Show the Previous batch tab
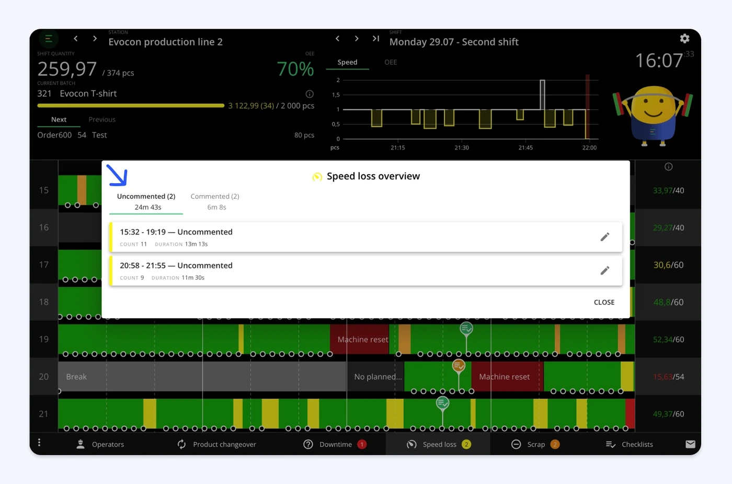Image resolution: width=732 pixels, height=484 pixels. [x=102, y=120]
